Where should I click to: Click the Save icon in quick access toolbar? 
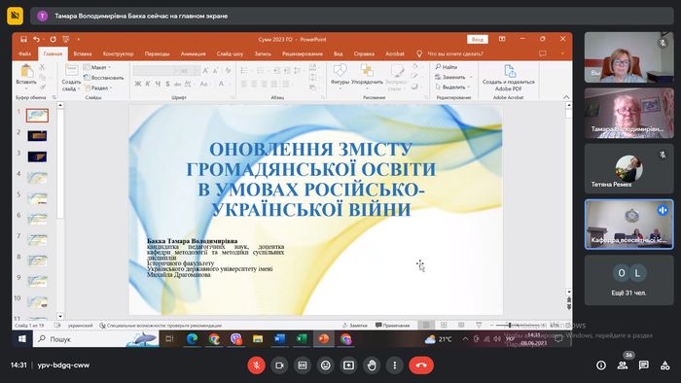click(x=23, y=39)
